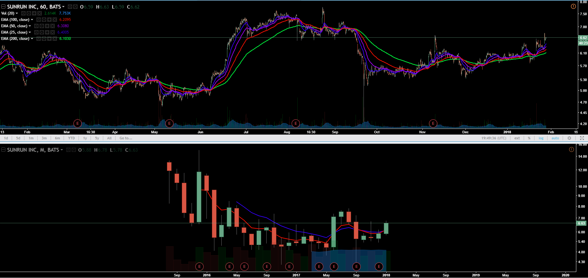Remove the EMA (200, close) indicator
Image resolution: width=588 pixels, height=278 pixels.
coord(55,39)
